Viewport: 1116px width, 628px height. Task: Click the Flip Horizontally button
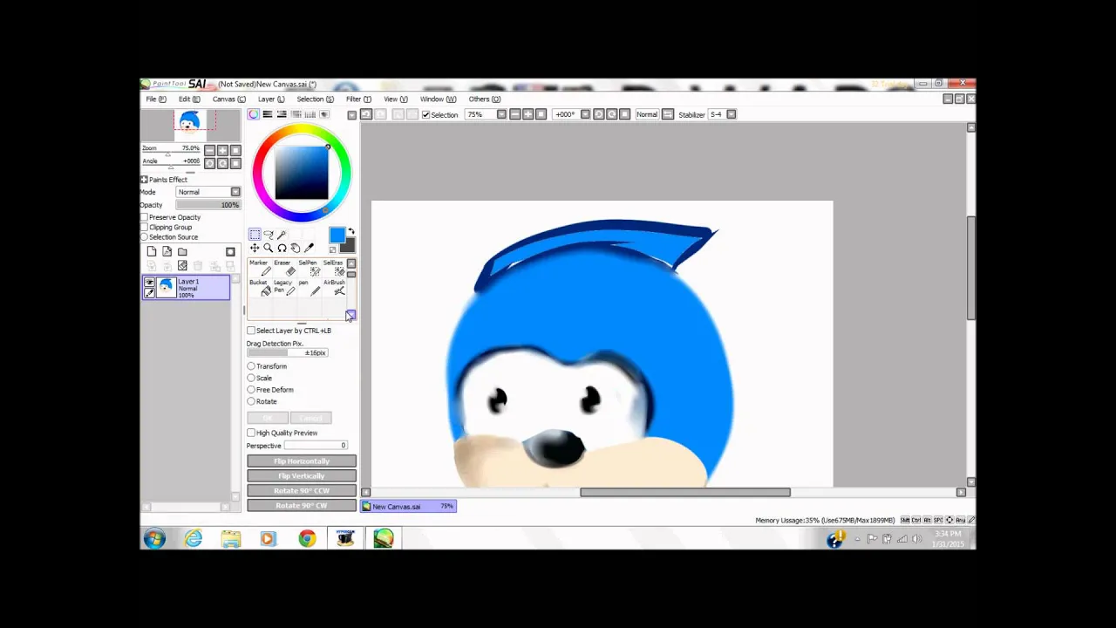pyautogui.click(x=301, y=461)
